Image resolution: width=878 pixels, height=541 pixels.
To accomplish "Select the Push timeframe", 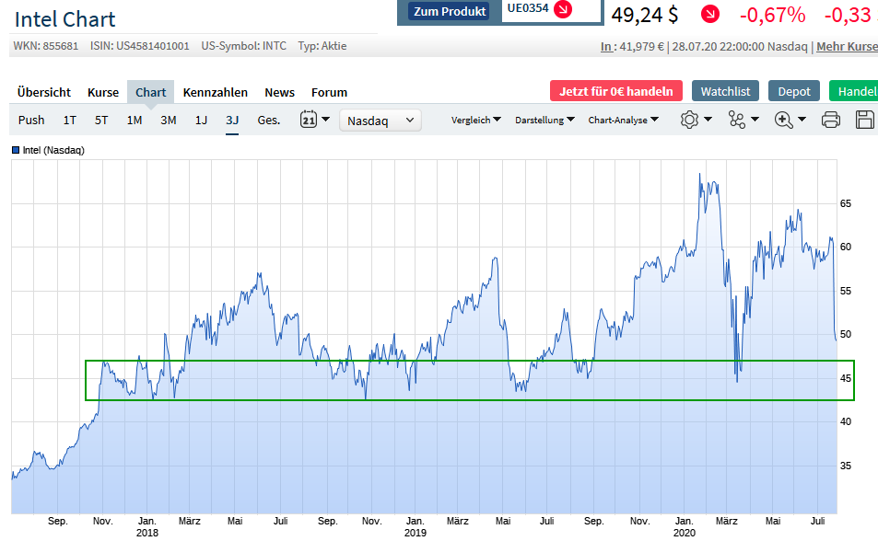I will pyautogui.click(x=31, y=121).
